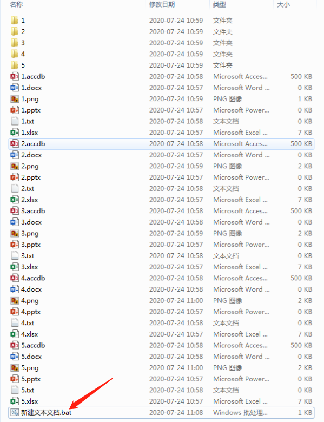Click the date of 4.png row
This screenshot has height=422, width=324.
pyautogui.click(x=176, y=301)
